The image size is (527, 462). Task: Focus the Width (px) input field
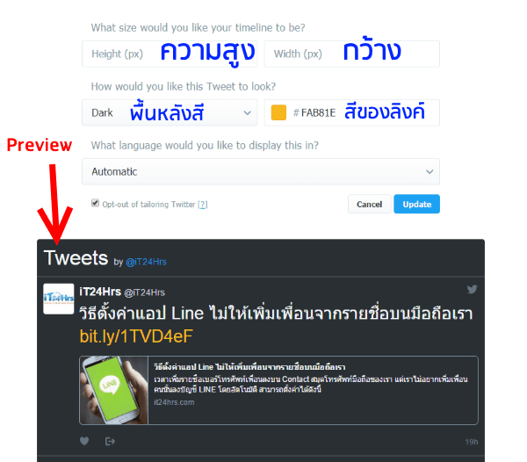tap(352, 54)
